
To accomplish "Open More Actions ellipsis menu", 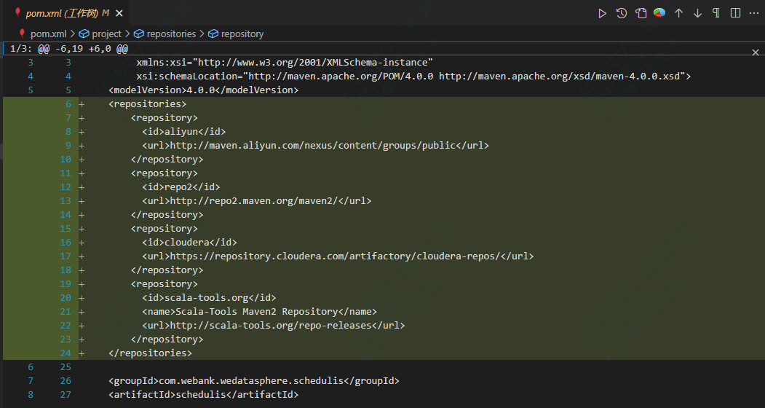I will pos(754,13).
